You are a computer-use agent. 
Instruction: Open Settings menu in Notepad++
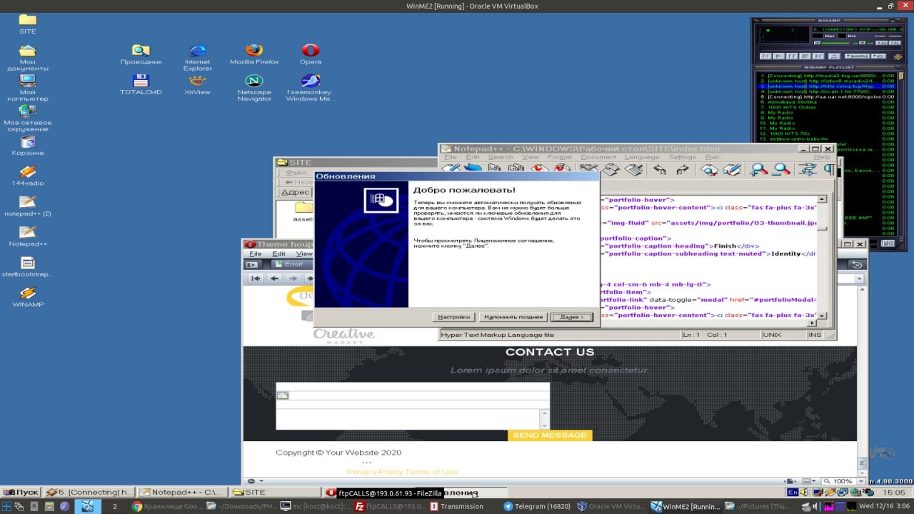click(682, 157)
